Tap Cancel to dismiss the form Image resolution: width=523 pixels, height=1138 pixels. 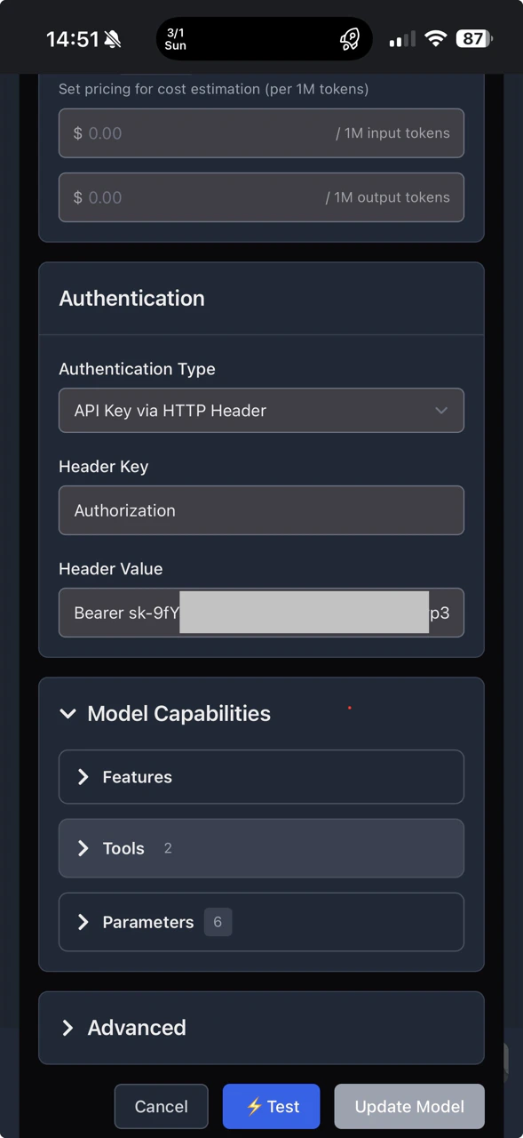click(161, 1106)
